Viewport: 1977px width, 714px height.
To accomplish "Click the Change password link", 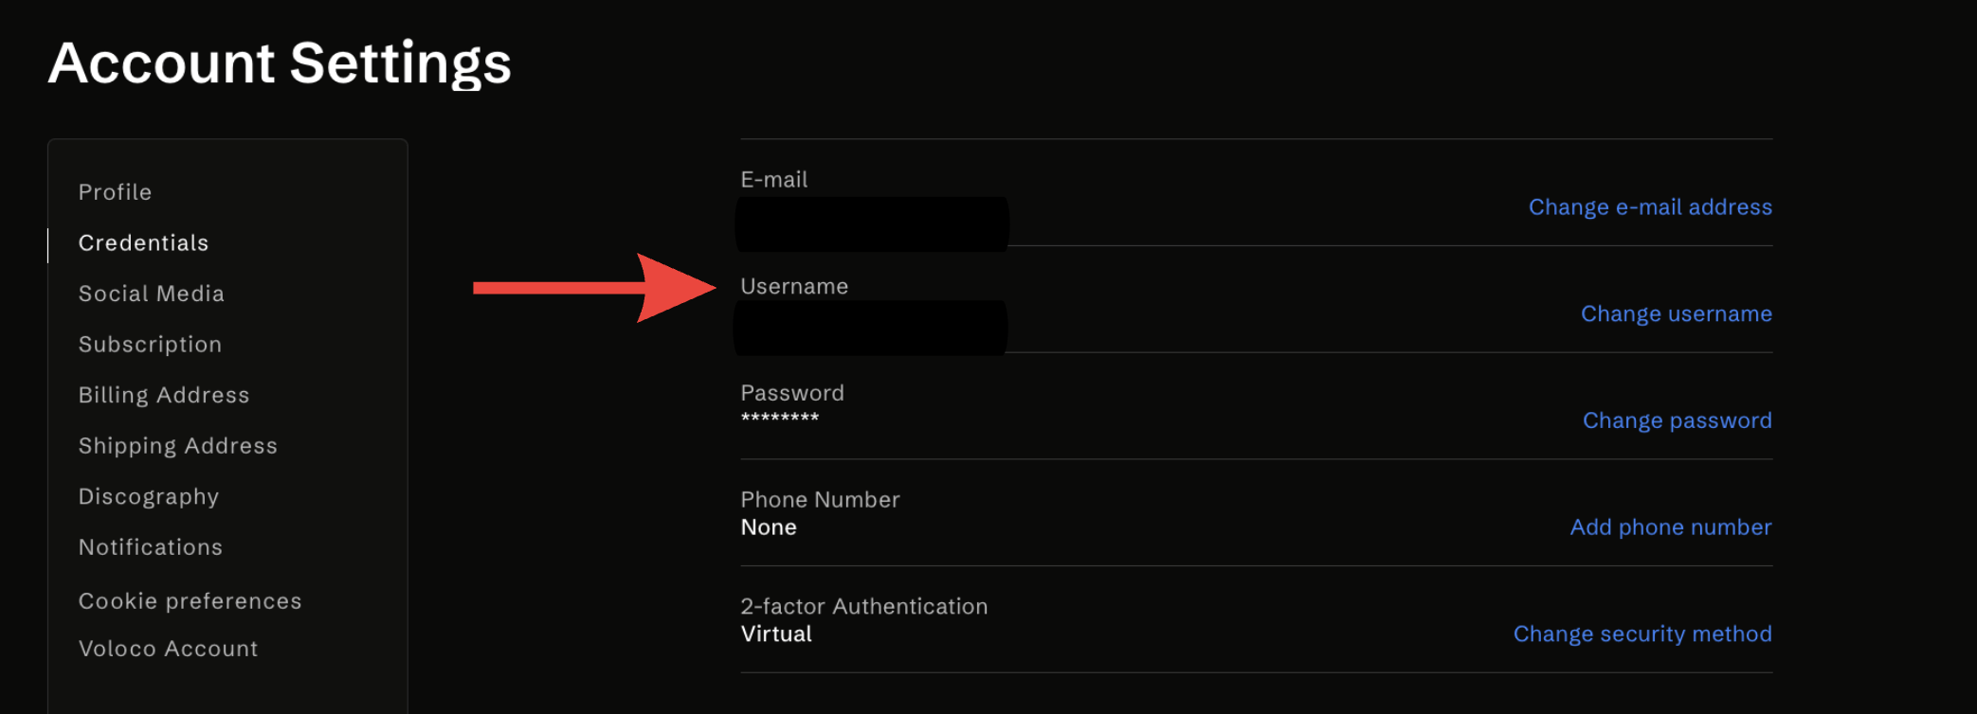I will click(1677, 420).
